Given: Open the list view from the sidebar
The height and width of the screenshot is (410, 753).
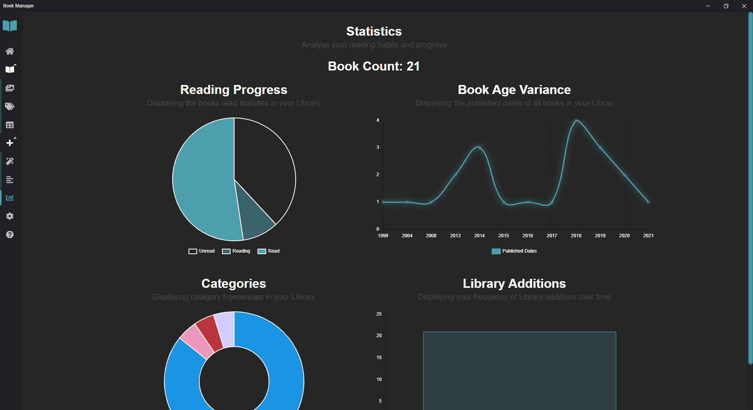Looking at the screenshot, I should pos(10,180).
